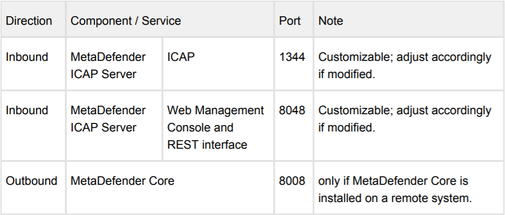Select Web Management Console and REST interface cell

[x=218, y=126]
